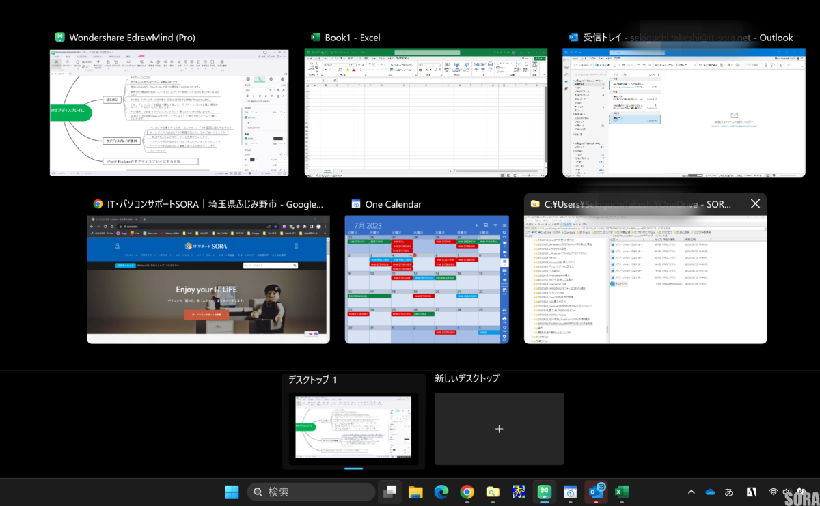Open Microsoft Edge from the taskbar

click(441, 492)
